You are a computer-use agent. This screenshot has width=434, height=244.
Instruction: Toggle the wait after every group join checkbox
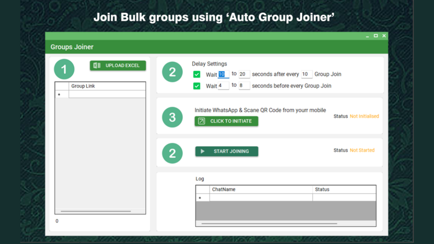click(x=197, y=74)
